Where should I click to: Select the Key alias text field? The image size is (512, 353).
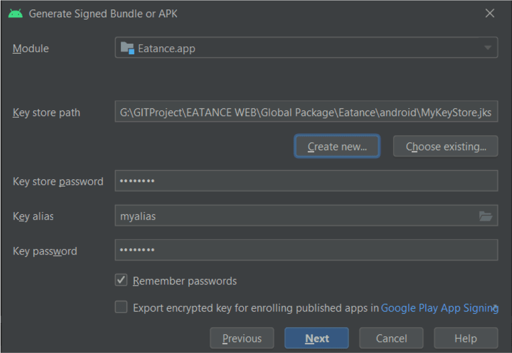(295, 216)
